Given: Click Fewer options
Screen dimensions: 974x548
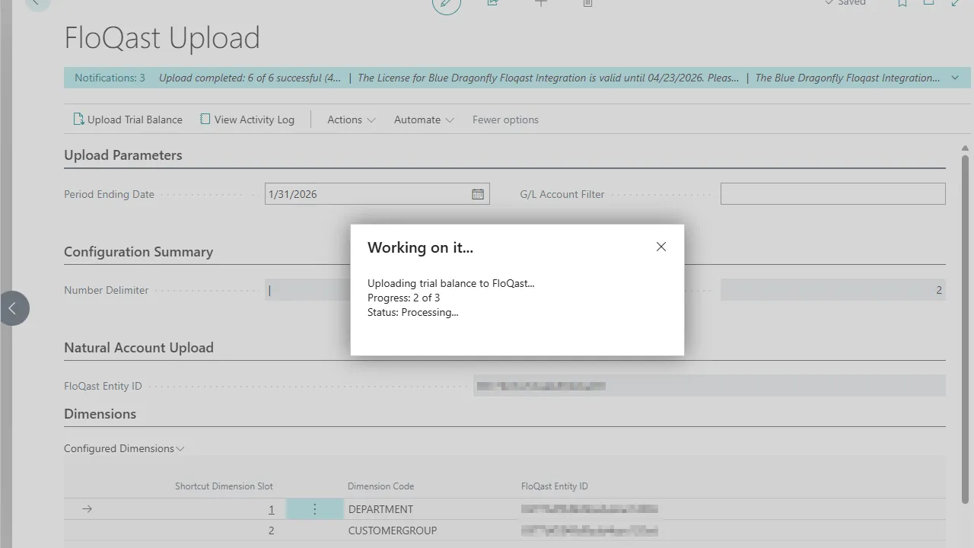Looking at the screenshot, I should (x=505, y=119).
